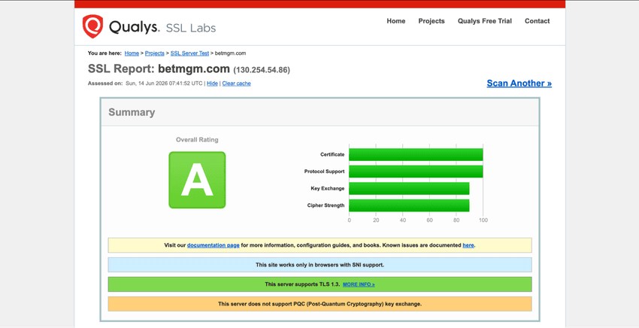Open Qualys Free Trial menu item
Image resolution: width=639 pixels, height=328 pixels.
485,21
